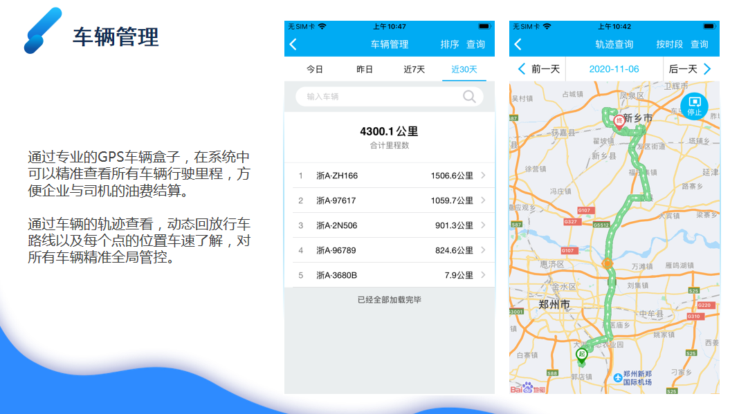Open the 2020-11-06 date picker
Screen dimensions: 739x414
[x=614, y=68]
